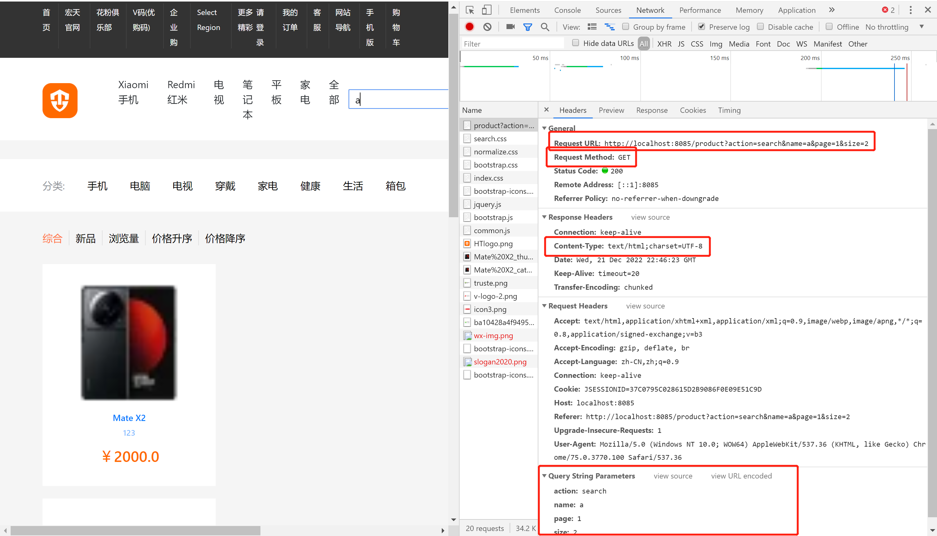This screenshot has height=536, width=937.
Task: Switch to large request rows view
Action: (x=592, y=27)
